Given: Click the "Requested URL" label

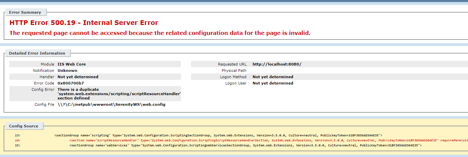Looking at the screenshot, I should coord(232,64).
